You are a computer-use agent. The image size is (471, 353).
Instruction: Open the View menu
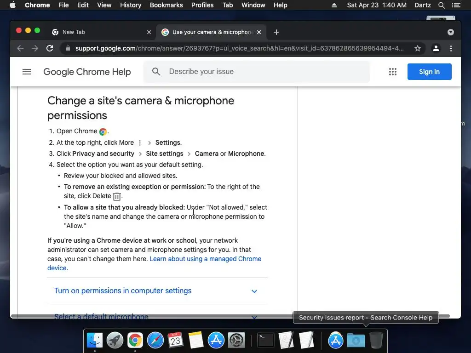[x=104, y=5]
